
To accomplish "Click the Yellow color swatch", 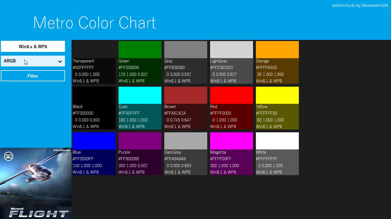I will [277, 96].
